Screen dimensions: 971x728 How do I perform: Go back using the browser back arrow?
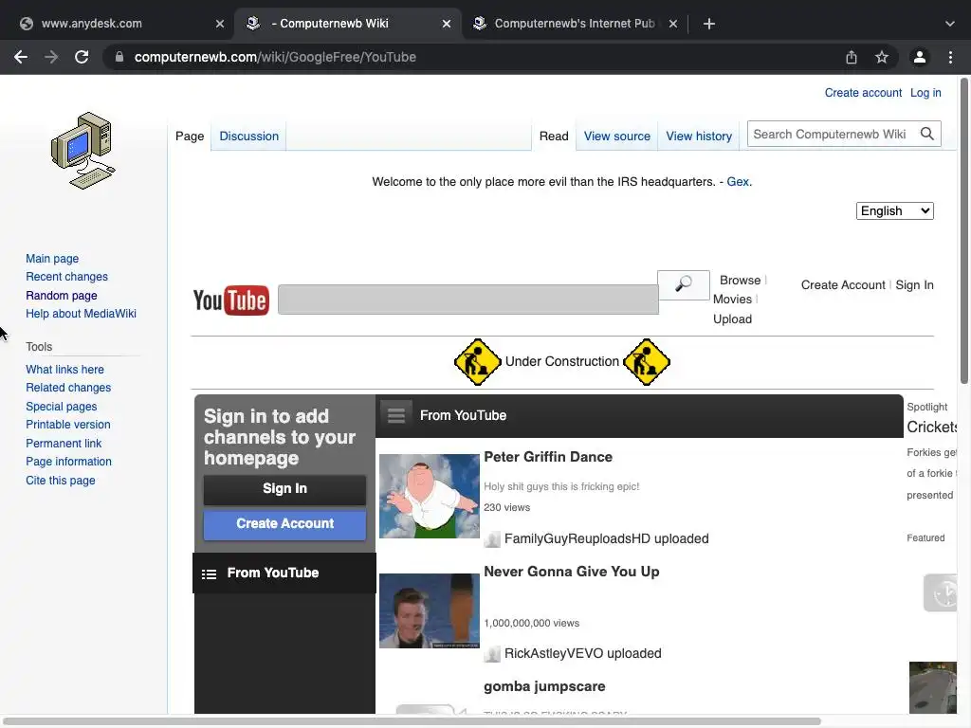(21, 57)
